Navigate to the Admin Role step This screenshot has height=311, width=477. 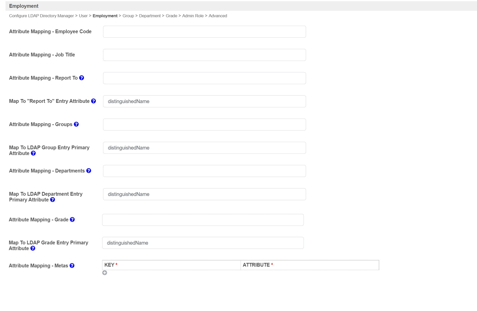(x=193, y=16)
